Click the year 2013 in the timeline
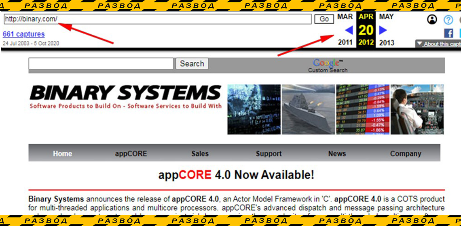Image resolution: width=461 pixels, height=226 pixels. coord(386,42)
